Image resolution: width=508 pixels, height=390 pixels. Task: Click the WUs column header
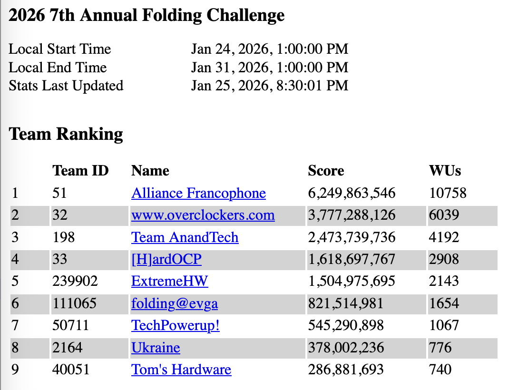[445, 171]
